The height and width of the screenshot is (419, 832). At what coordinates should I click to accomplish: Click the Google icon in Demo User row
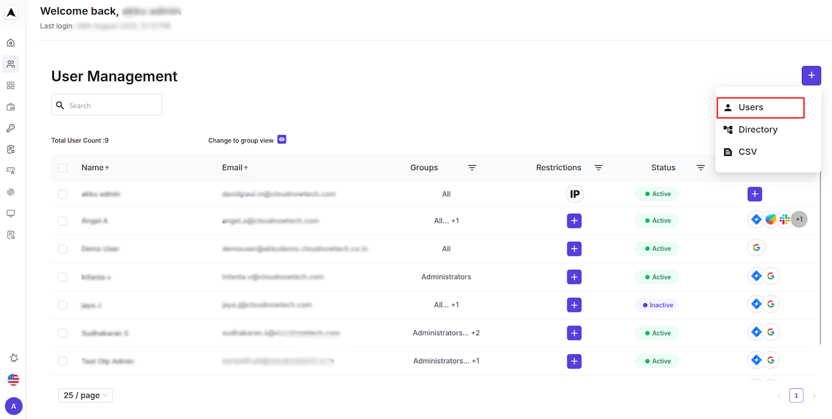click(756, 247)
